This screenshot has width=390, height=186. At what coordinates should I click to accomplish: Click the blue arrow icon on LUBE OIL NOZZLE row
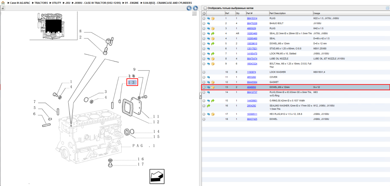click(x=208, y=59)
